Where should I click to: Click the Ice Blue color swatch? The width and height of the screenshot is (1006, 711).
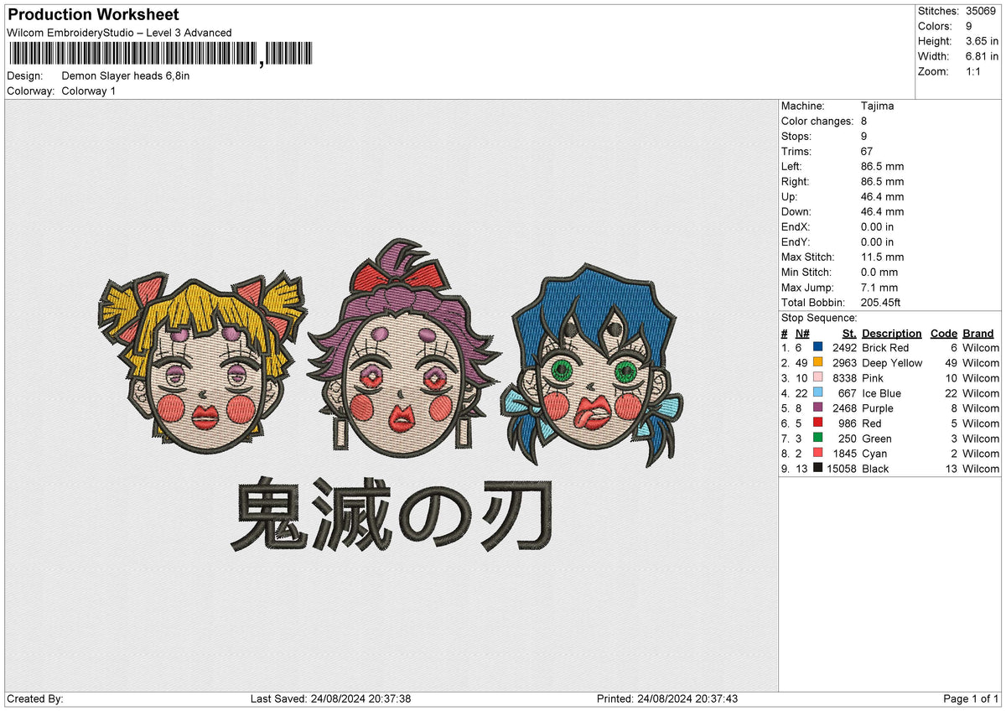pyautogui.click(x=817, y=392)
